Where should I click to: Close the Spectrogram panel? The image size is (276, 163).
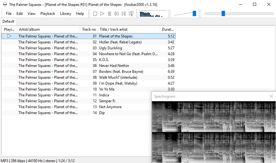pos(271,96)
